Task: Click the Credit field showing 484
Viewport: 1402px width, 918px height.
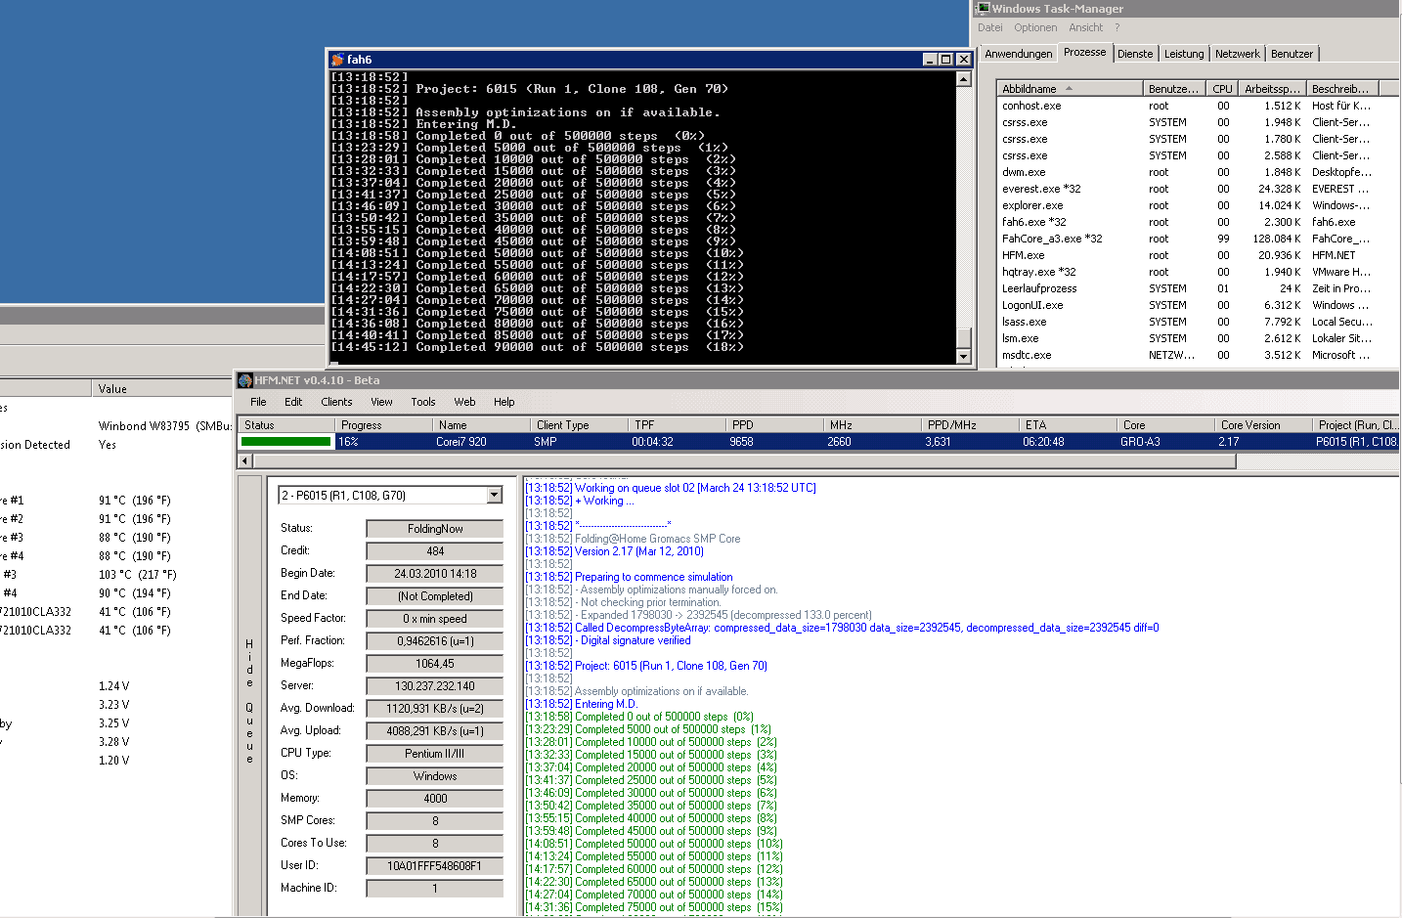Action: coord(435,551)
